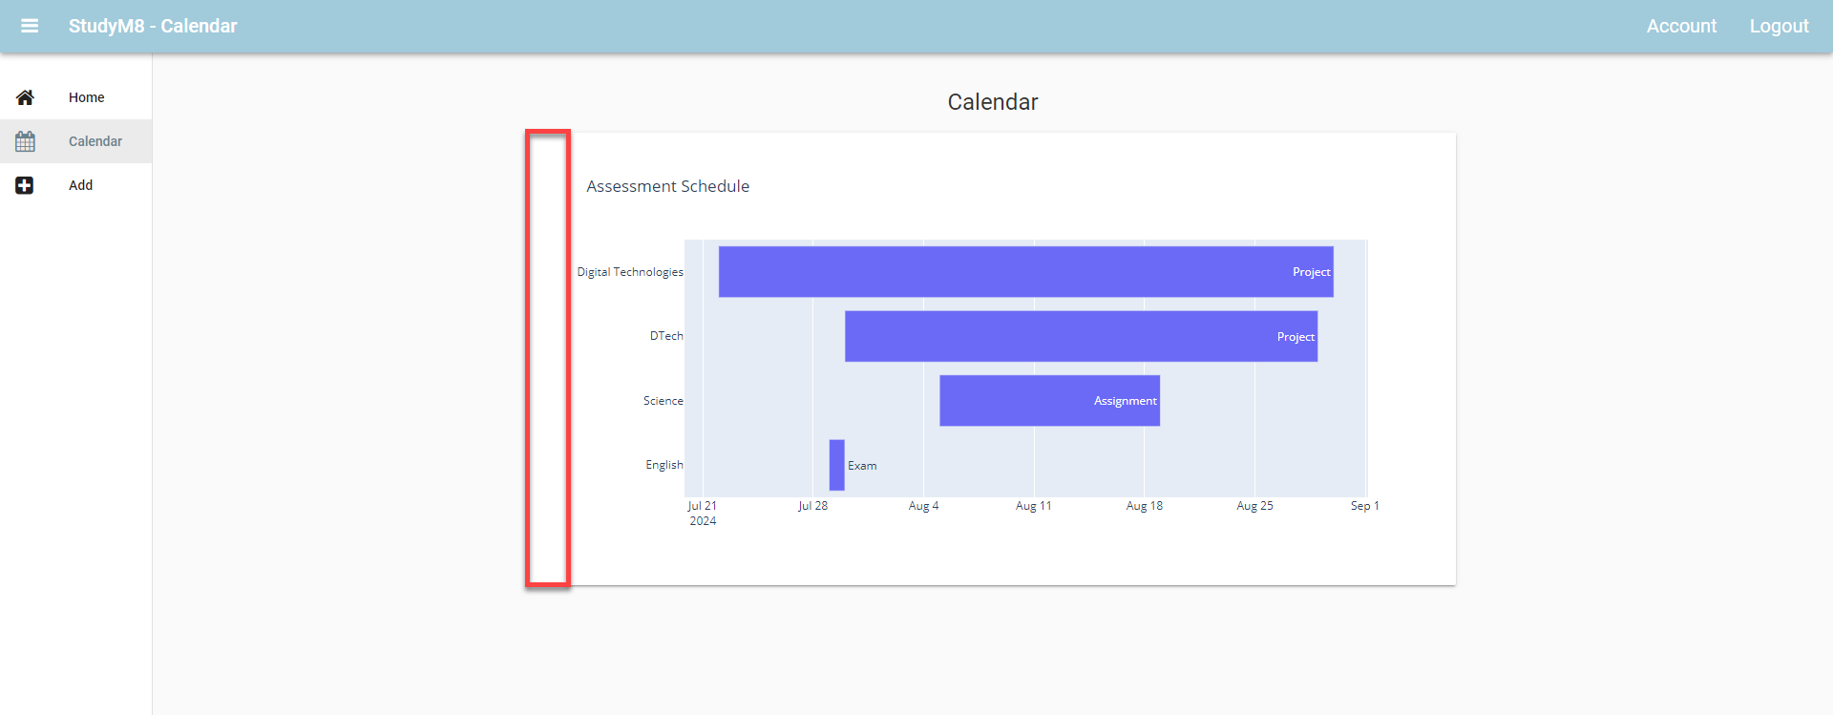The height and width of the screenshot is (715, 1833).
Task: Click the StudyM8 - Calendar title
Action: click(153, 26)
